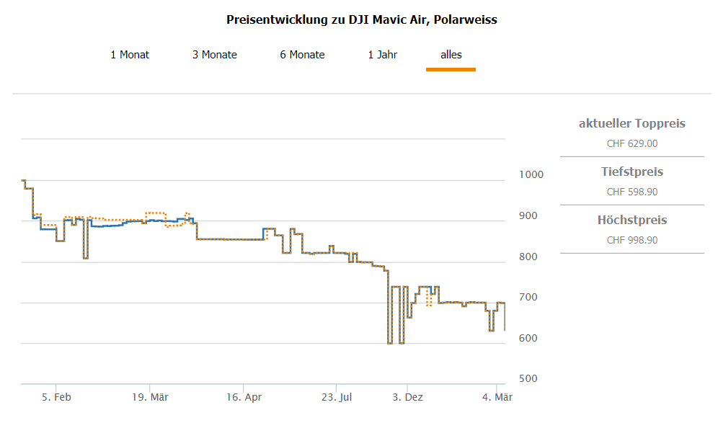Click the "aktueller Toppreis" heading
718x423 pixels.
click(632, 124)
